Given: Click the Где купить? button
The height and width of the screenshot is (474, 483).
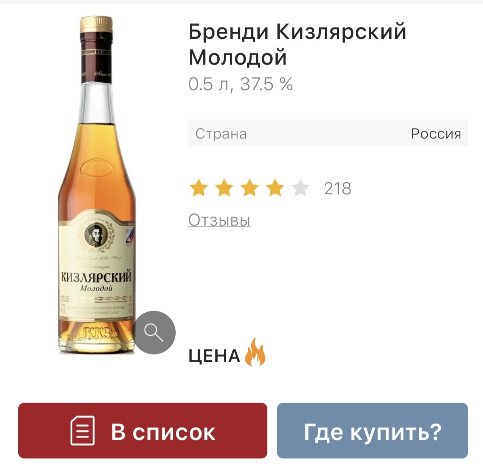Looking at the screenshot, I should (372, 430).
